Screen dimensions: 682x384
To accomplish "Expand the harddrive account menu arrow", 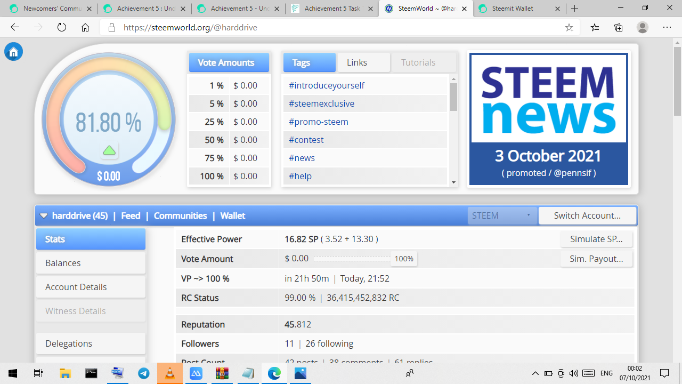I will pos(44,215).
